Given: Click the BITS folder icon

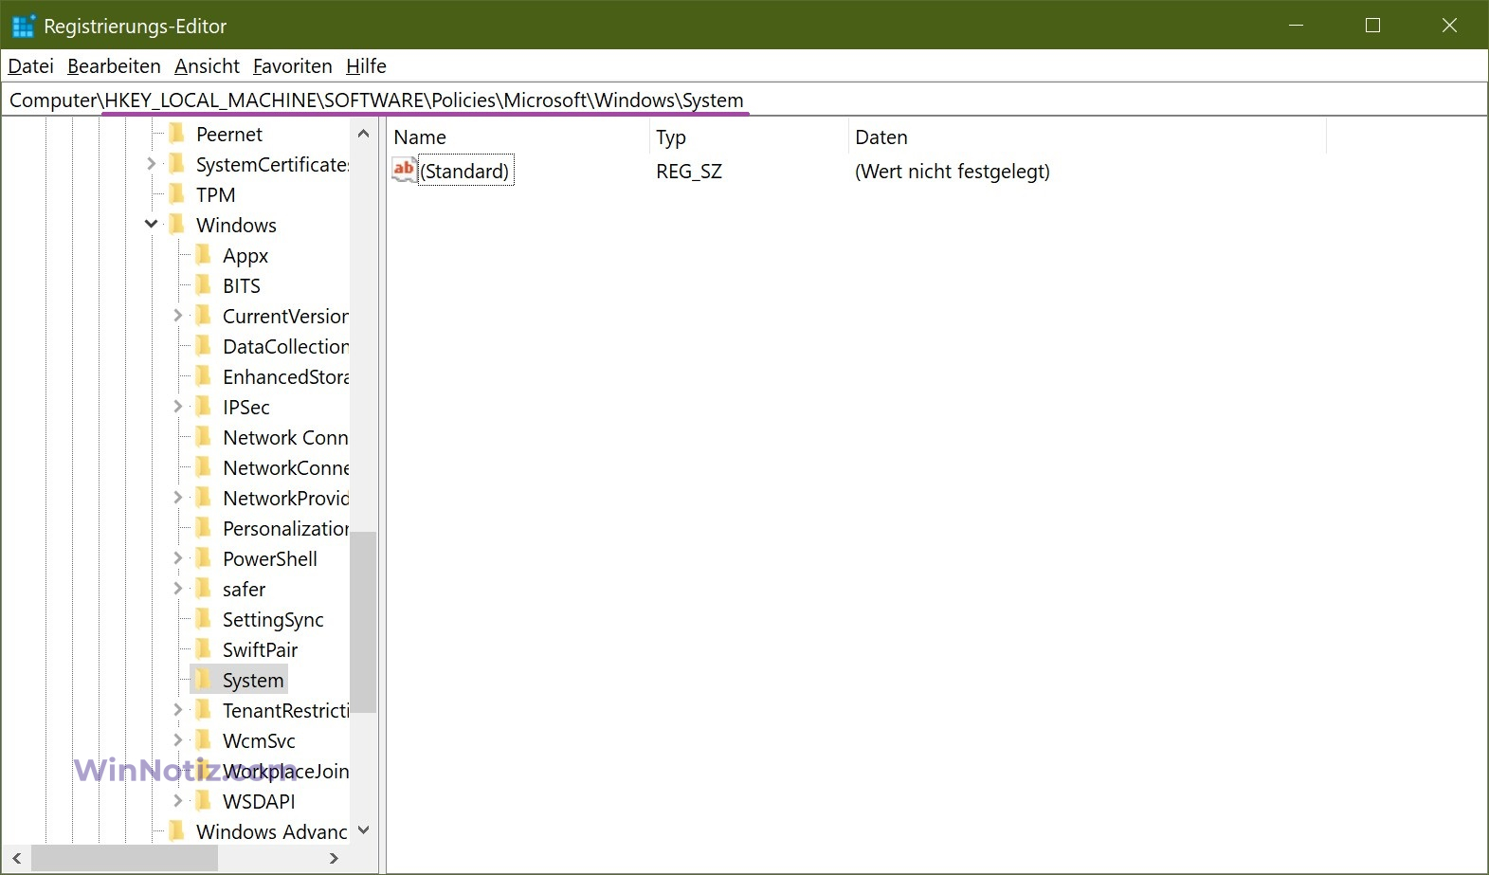Looking at the screenshot, I should pyautogui.click(x=203, y=285).
